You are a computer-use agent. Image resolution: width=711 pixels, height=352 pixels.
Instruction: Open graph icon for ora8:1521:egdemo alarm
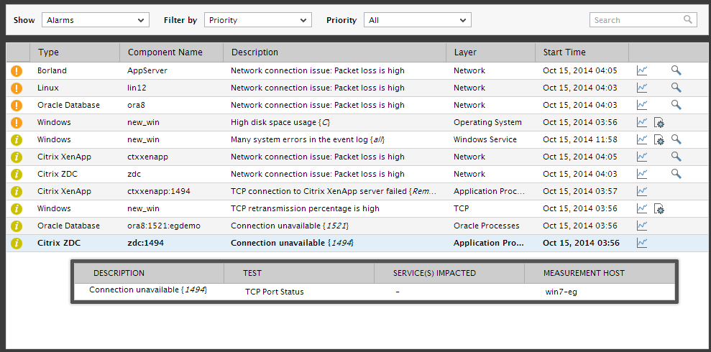(x=641, y=226)
